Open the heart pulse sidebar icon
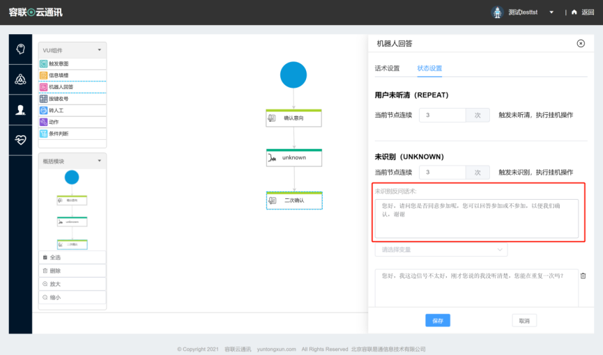 pos(20,140)
